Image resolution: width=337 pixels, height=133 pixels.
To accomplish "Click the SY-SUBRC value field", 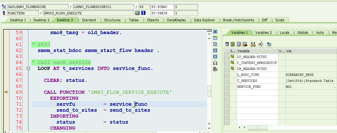I will [186, 7].
